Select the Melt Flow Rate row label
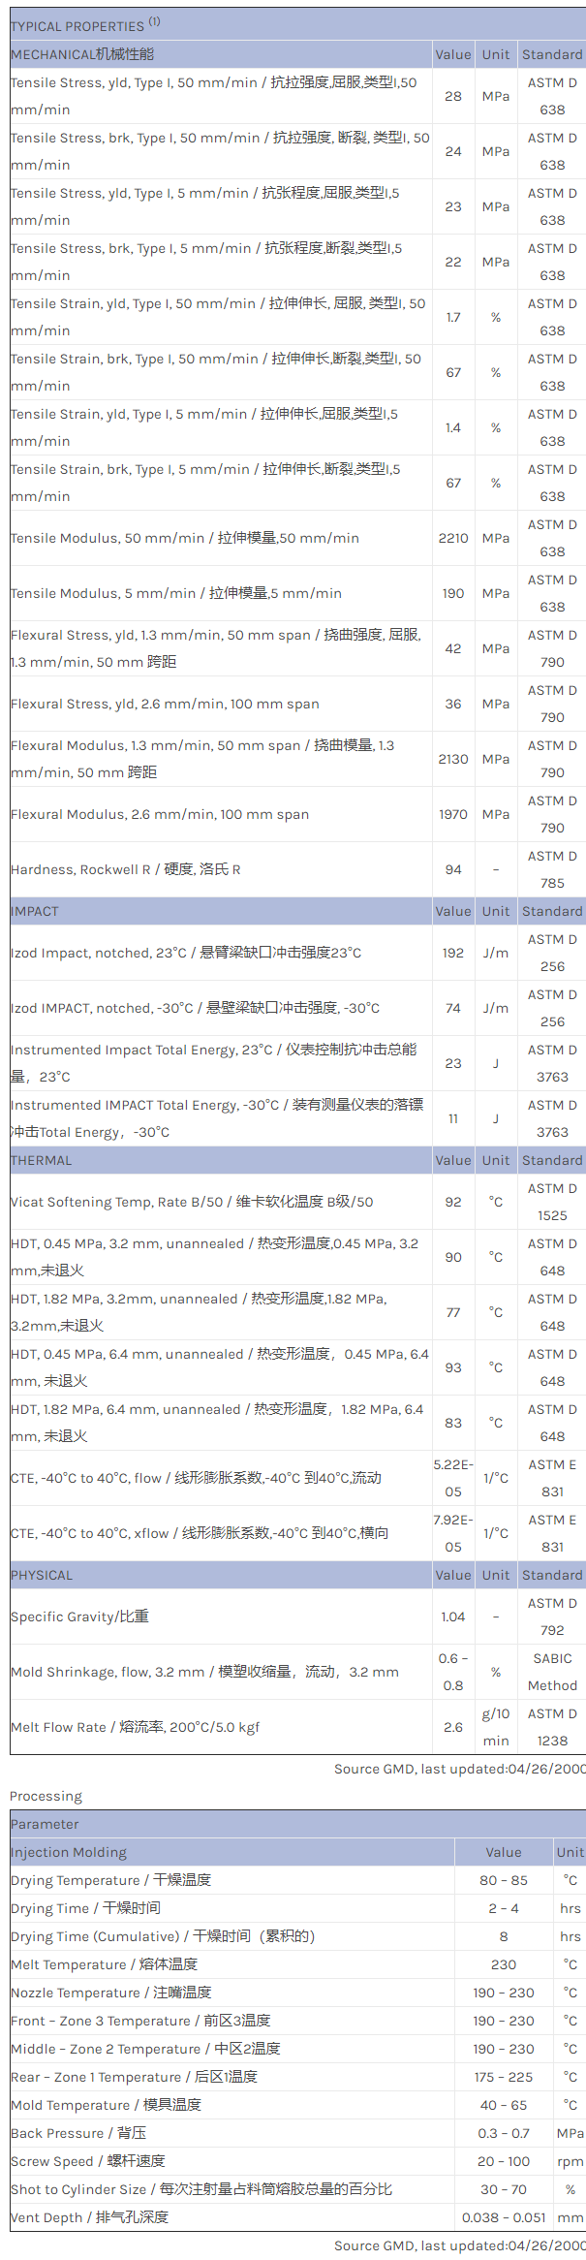Screen dimensions: 586x2260 [x=135, y=1727]
